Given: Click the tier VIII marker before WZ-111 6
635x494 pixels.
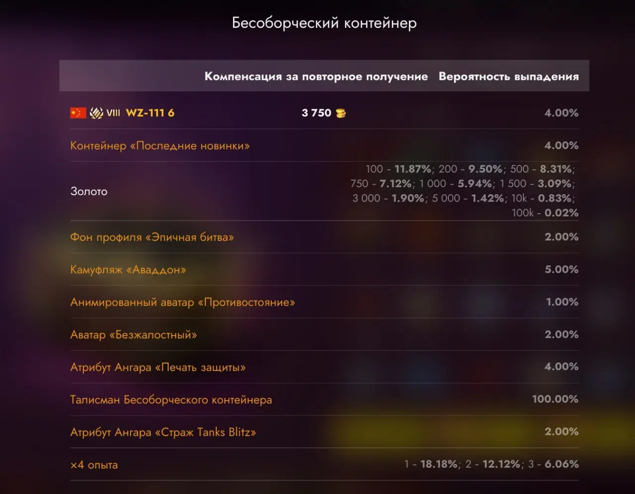Looking at the screenshot, I should click(x=113, y=113).
